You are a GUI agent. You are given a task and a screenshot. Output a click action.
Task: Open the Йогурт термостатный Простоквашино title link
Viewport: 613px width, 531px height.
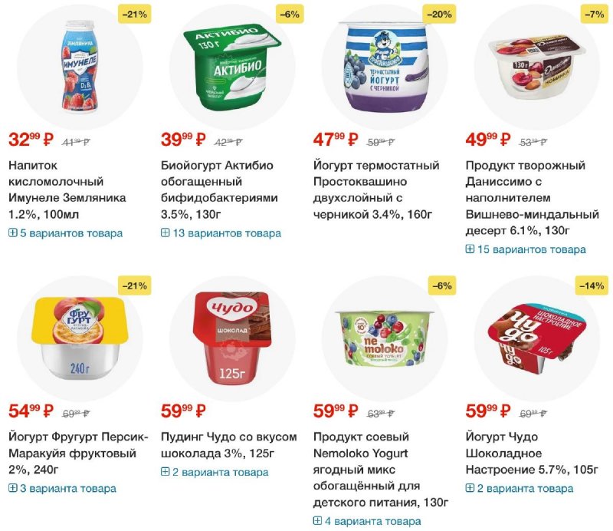[376, 190]
